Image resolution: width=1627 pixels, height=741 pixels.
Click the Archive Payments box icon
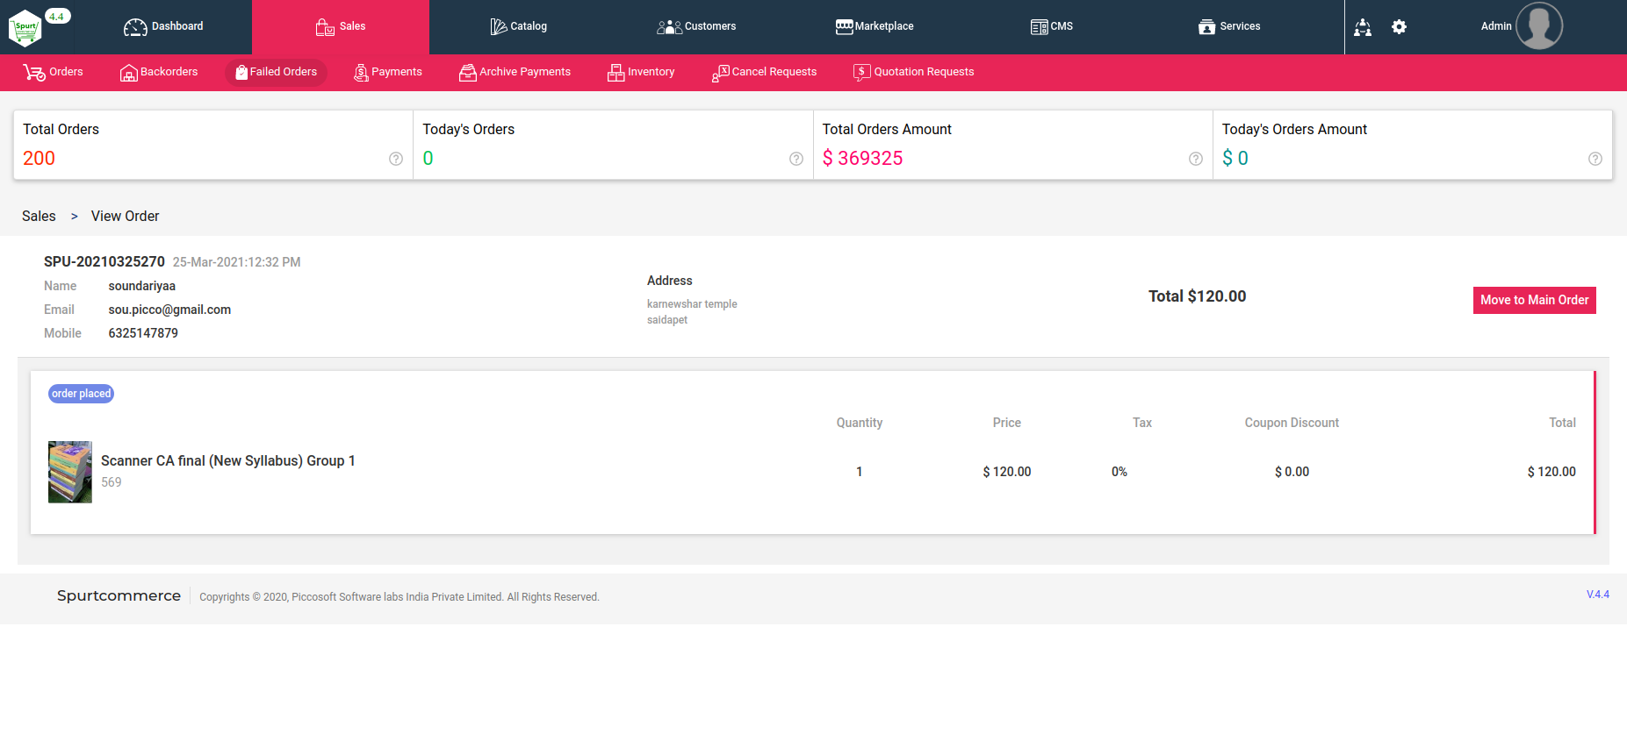(x=467, y=73)
